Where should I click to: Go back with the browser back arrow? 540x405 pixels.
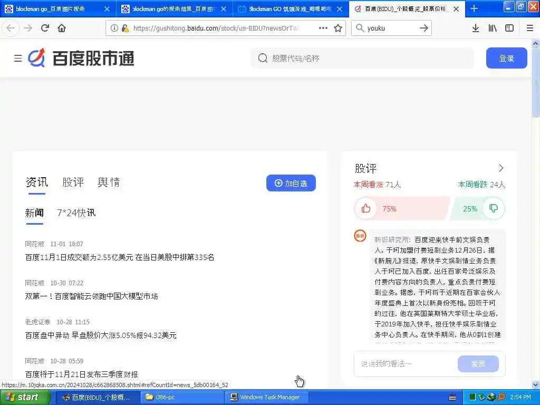click(11, 28)
